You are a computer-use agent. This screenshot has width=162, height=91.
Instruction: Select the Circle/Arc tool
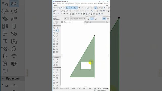point(54,83)
